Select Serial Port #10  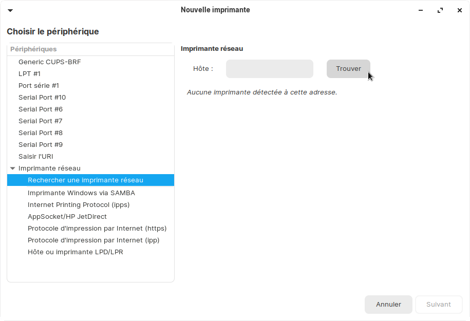(42, 98)
